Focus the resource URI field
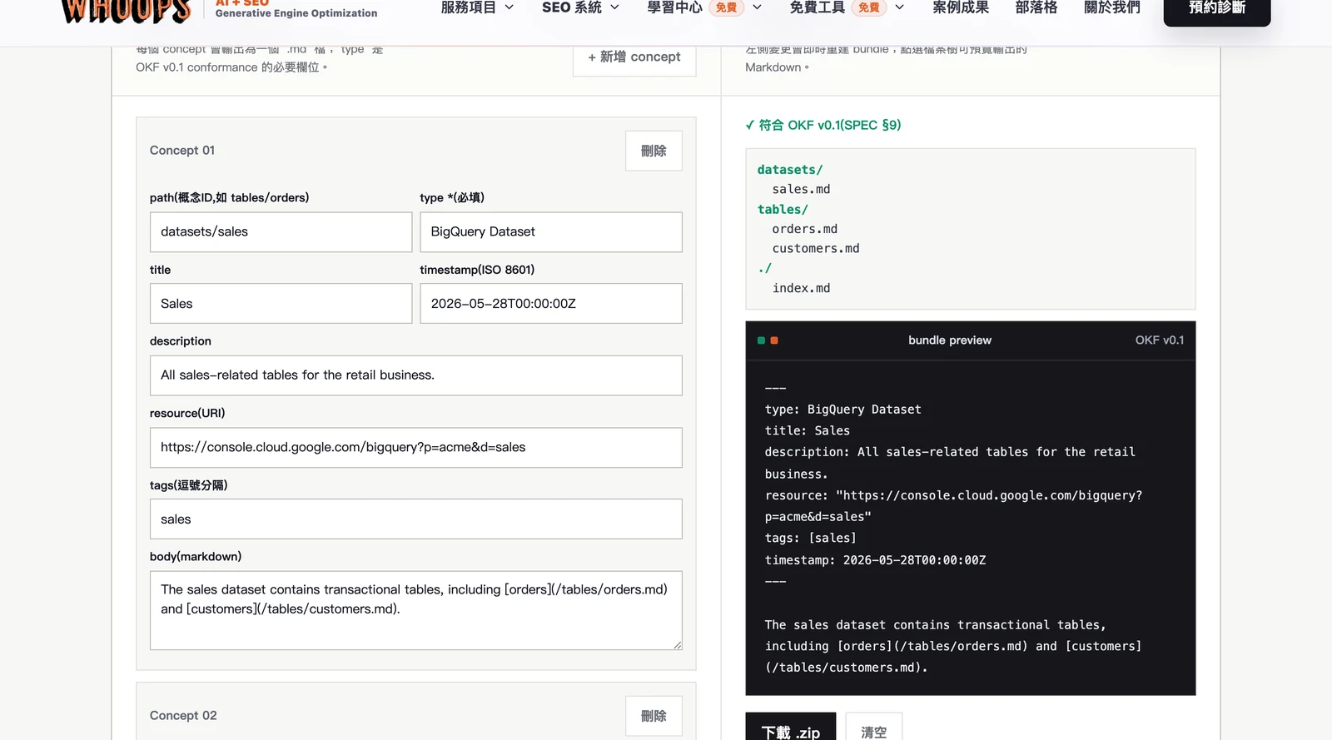1332x740 pixels. click(416, 448)
